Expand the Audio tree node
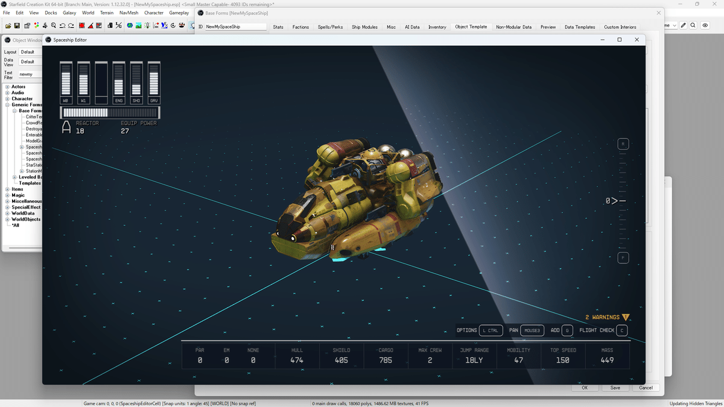The height and width of the screenshot is (407, 724). pyautogui.click(x=7, y=93)
